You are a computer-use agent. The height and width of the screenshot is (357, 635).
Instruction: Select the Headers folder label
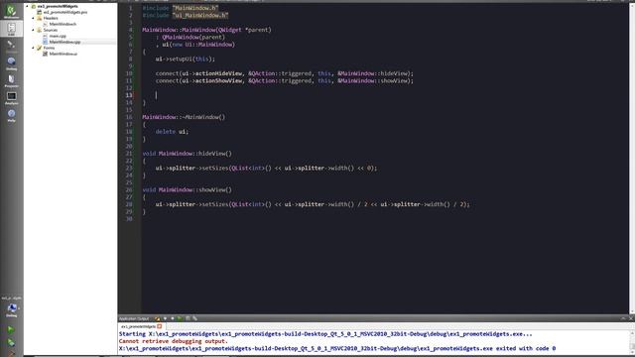pyautogui.click(x=51, y=18)
